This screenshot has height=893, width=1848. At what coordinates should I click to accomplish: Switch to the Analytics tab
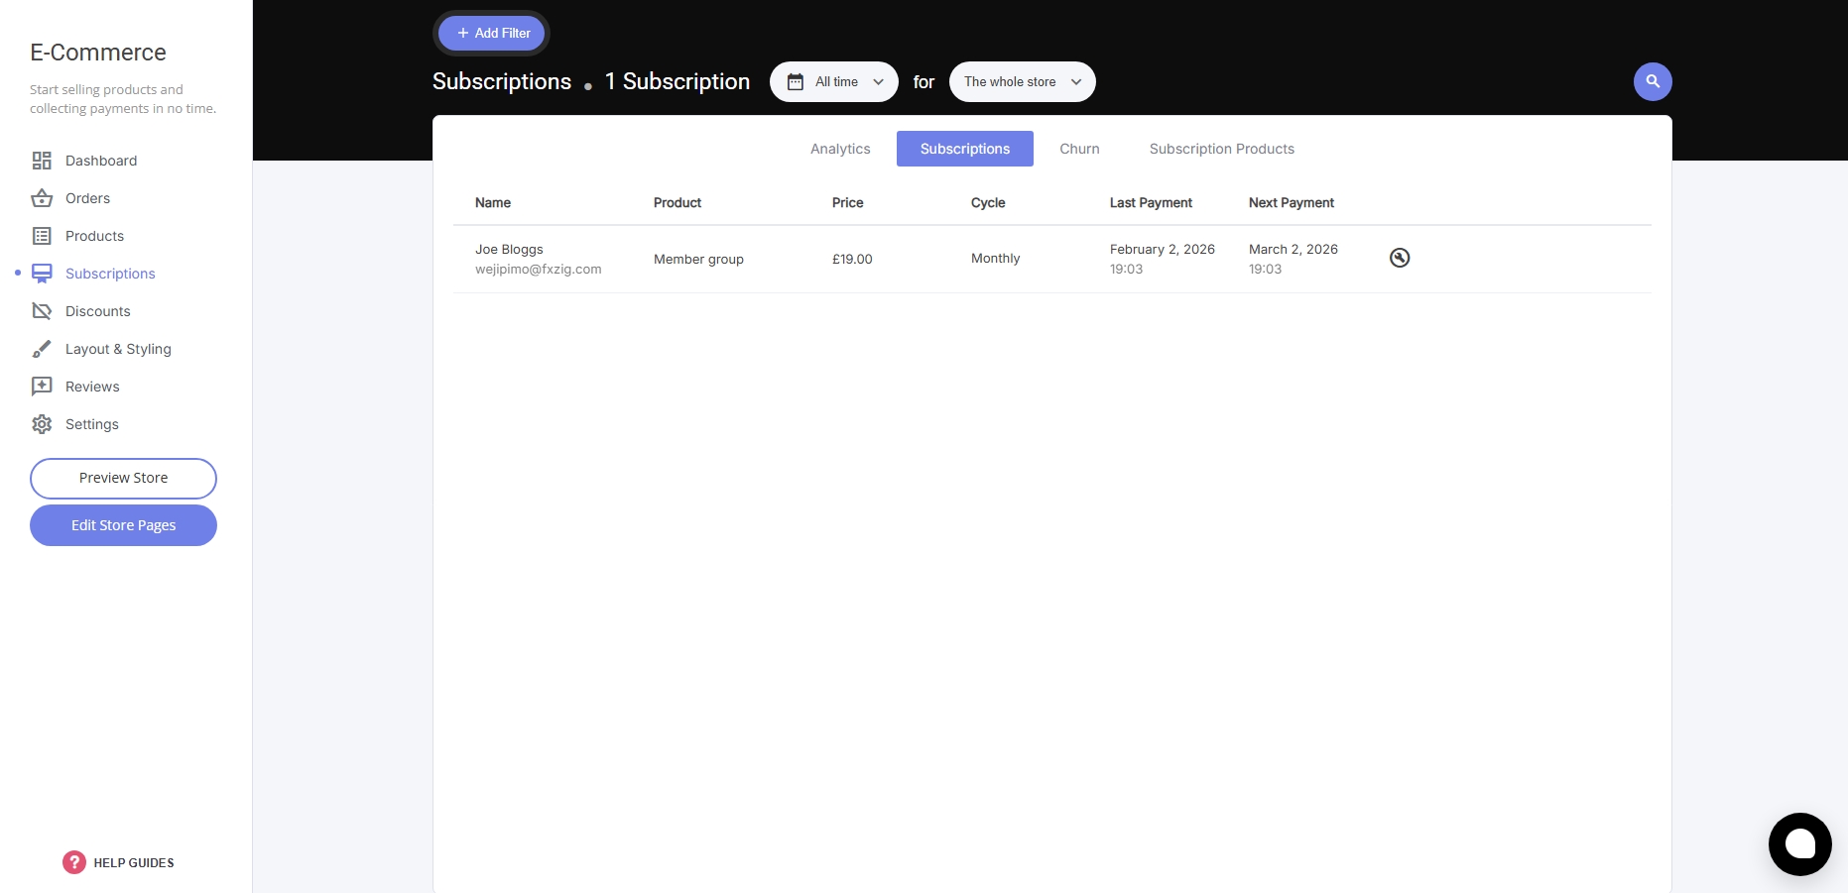click(840, 149)
